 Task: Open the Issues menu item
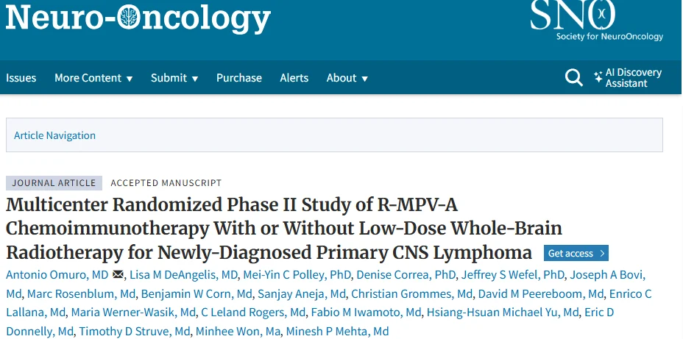tap(21, 78)
